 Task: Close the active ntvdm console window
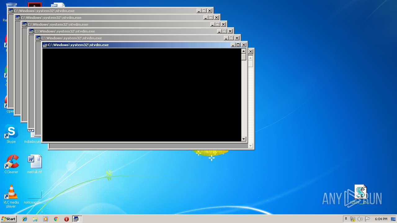pyautogui.click(x=244, y=45)
